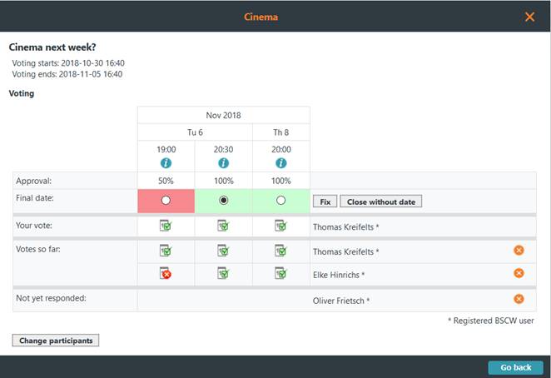Select 19:00 Tuesday as final date
The image size is (551, 378).
pyautogui.click(x=166, y=201)
